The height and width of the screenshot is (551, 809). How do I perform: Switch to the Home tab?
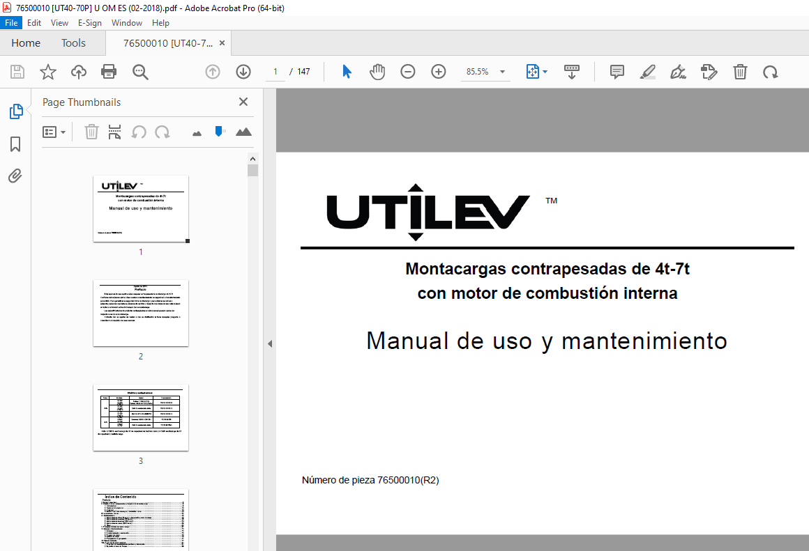coord(26,42)
